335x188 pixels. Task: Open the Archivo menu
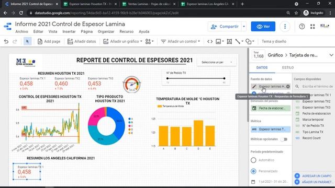point(21,31)
